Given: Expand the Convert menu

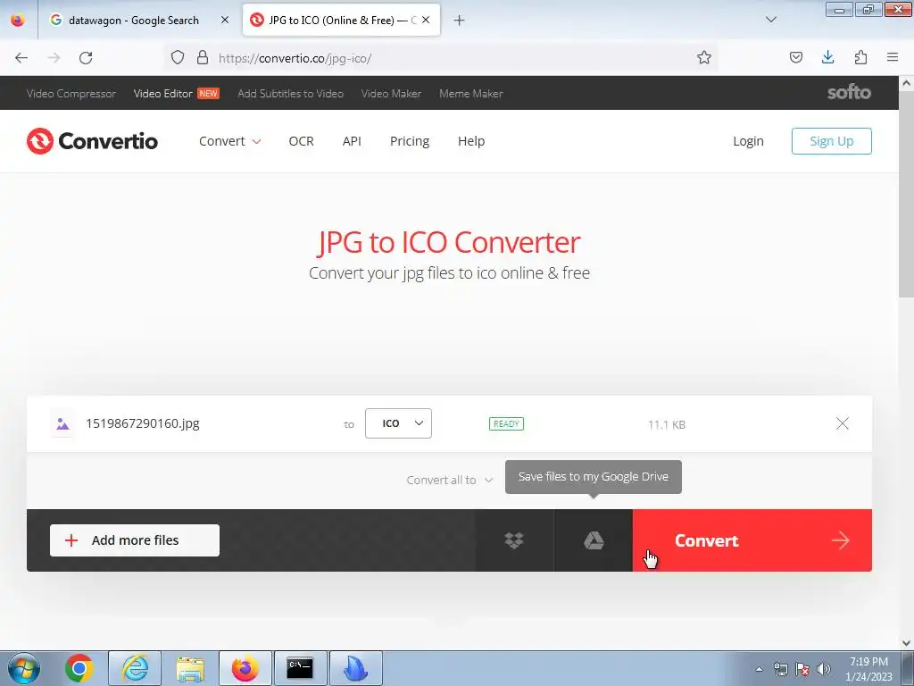Looking at the screenshot, I should coord(229,141).
